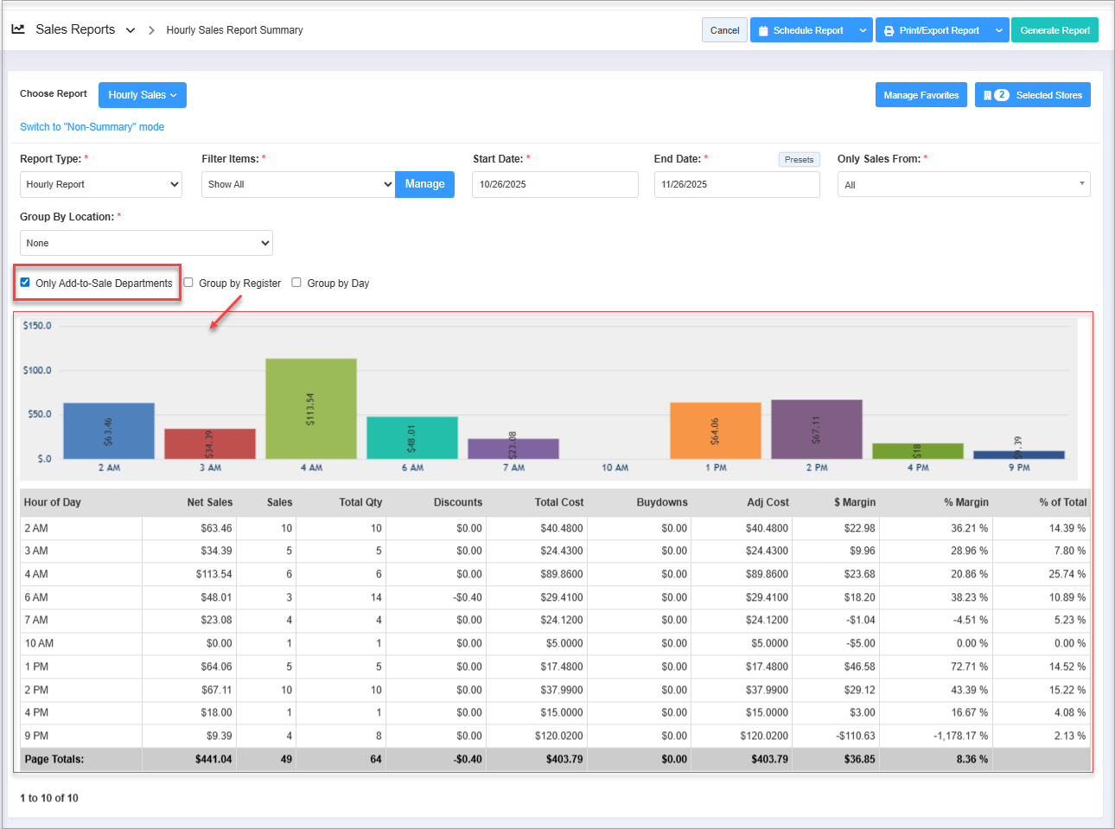The height and width of the screenshot is (829, 1115).
Task: Open the Hourly Sales report chooser menu
Action: pyautogui.click(x=143, y=95)
